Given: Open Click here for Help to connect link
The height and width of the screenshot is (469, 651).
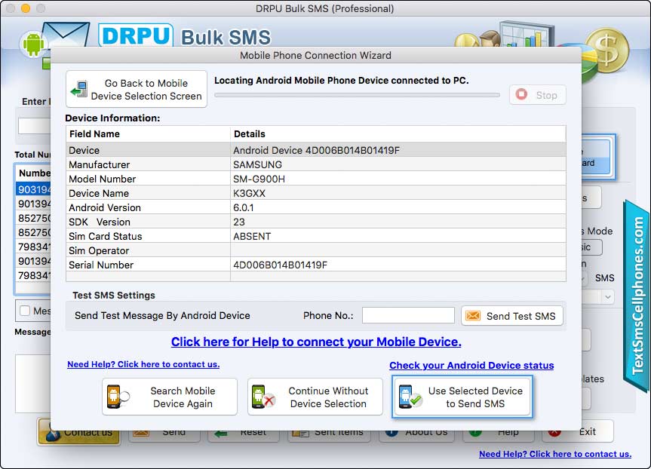Looking at the screenshot, I should [316, 342].
